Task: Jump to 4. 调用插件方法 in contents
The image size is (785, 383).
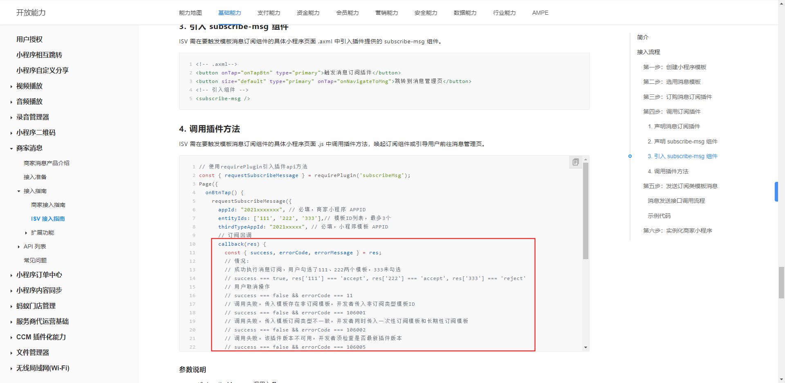Action: tap(668, 171)
